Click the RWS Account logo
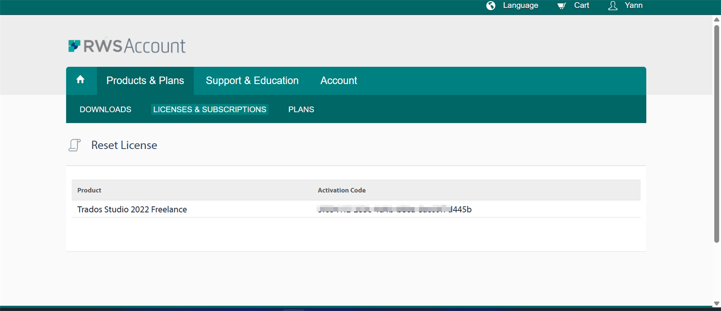This screenshot has width=721, height=311. pos(127,46)
